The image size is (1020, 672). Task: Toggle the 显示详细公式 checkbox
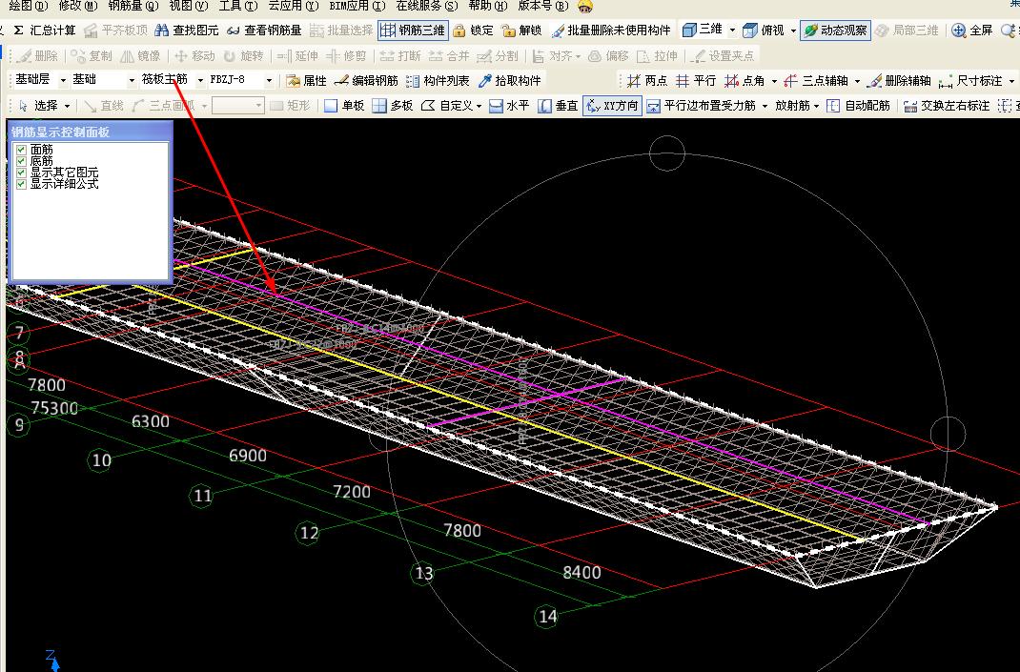pyautogui.click(x=21, y=184)
